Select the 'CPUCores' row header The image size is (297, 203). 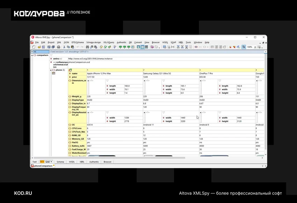(77, 128)
